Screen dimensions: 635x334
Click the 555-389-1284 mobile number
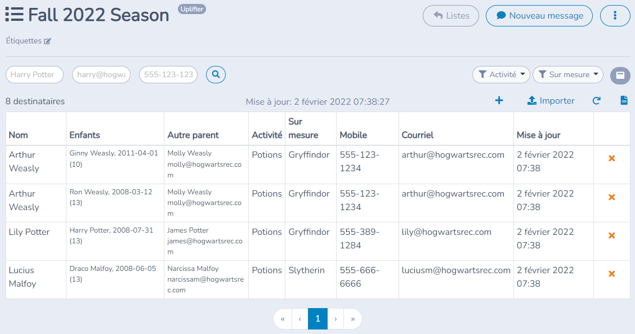pos(360,238)
